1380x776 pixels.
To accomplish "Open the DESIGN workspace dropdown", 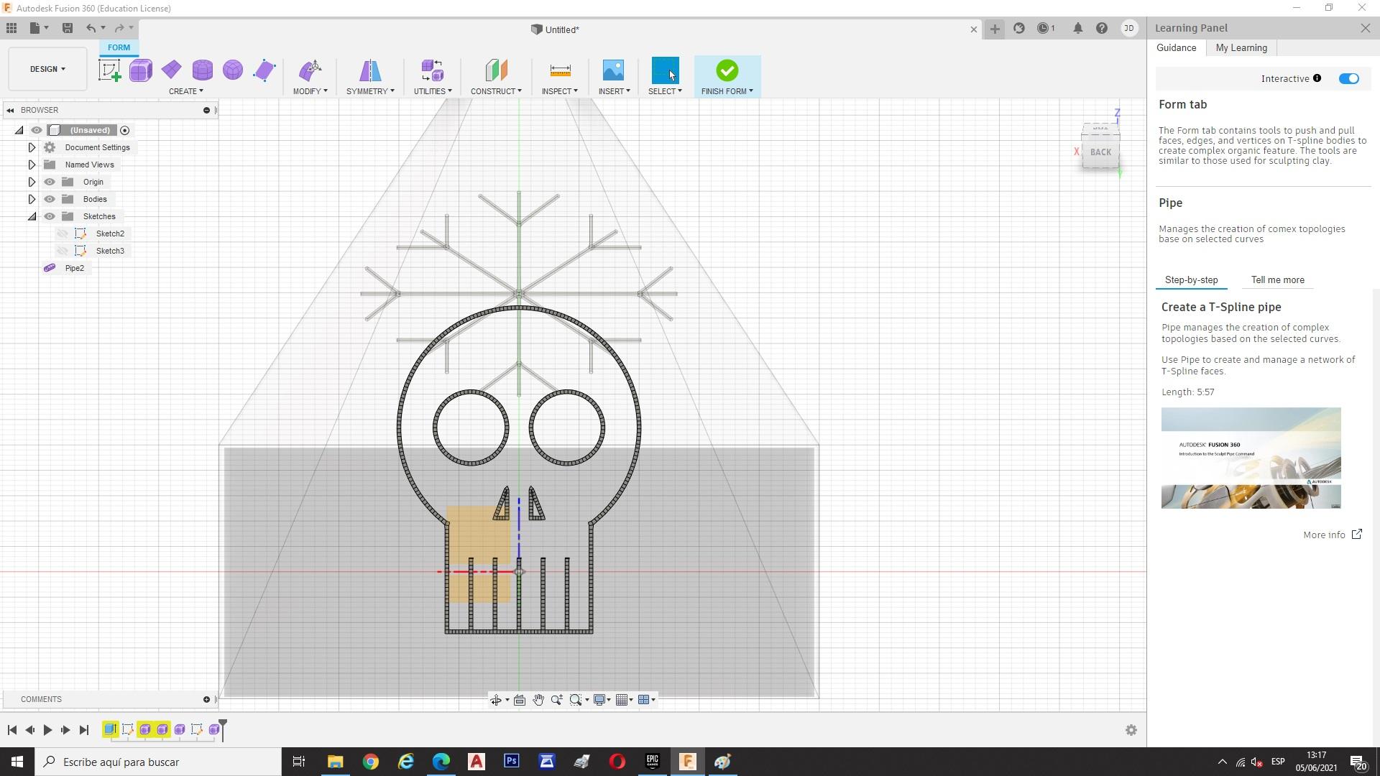I will tap(47, 69).
